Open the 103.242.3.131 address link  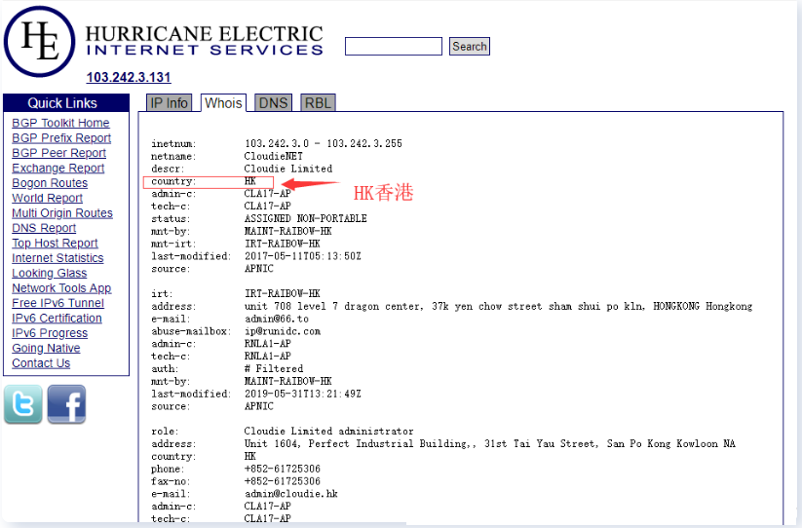[129, 77]
